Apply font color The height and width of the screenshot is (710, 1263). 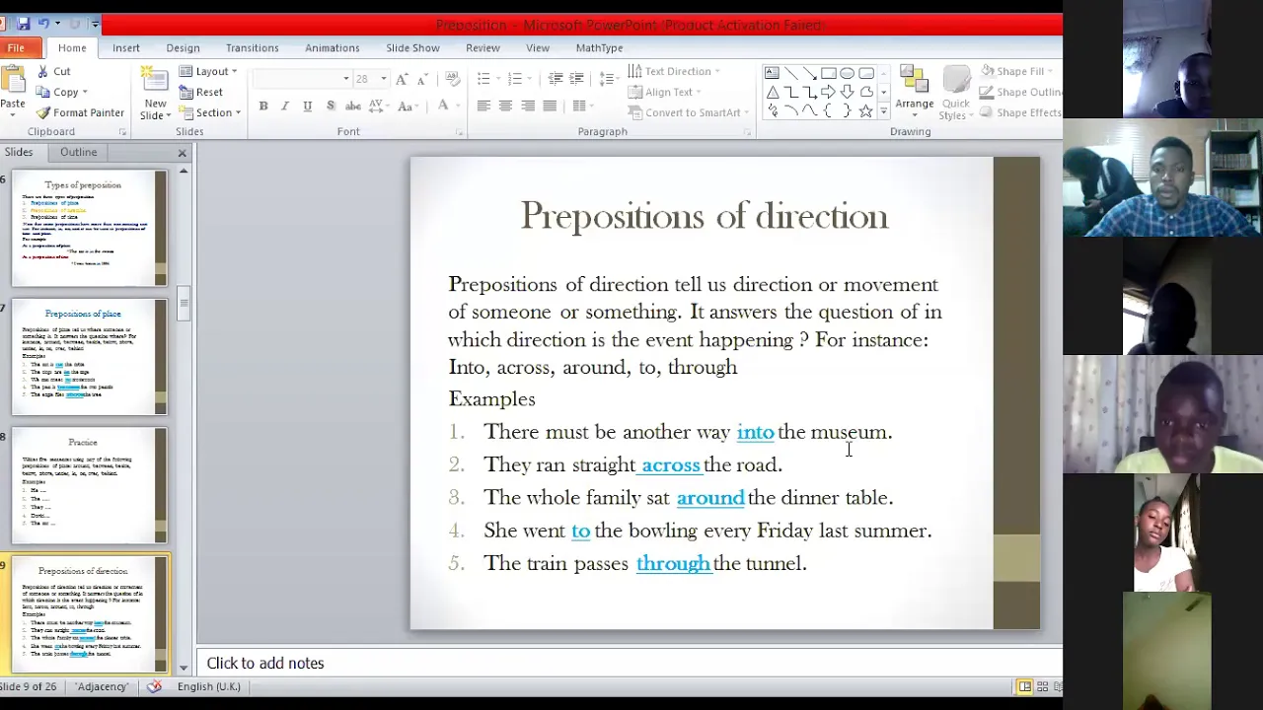point(443,106)
